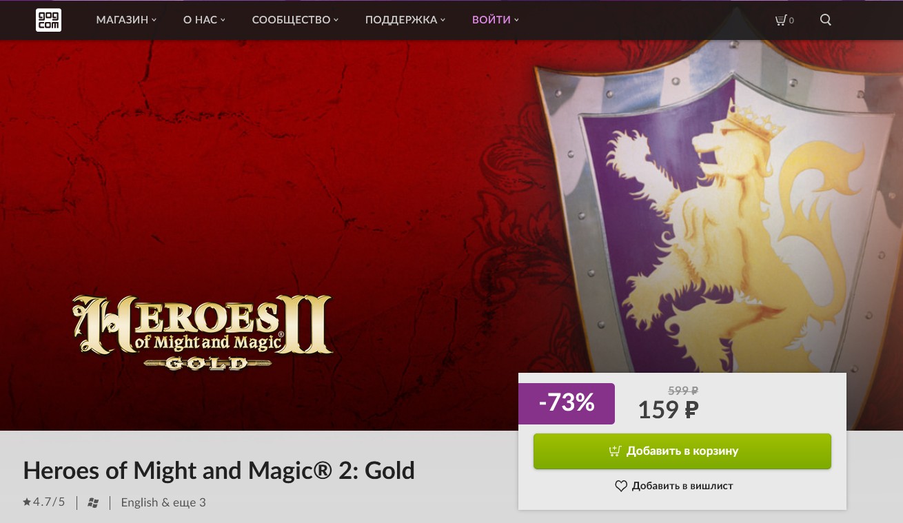Open the shopping cart icon

780,20
